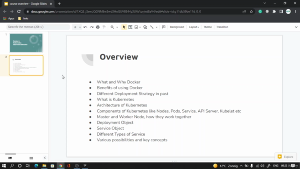Screen dimensions: 300x169
Task: Redo the last action
Action: coord(92,27)
